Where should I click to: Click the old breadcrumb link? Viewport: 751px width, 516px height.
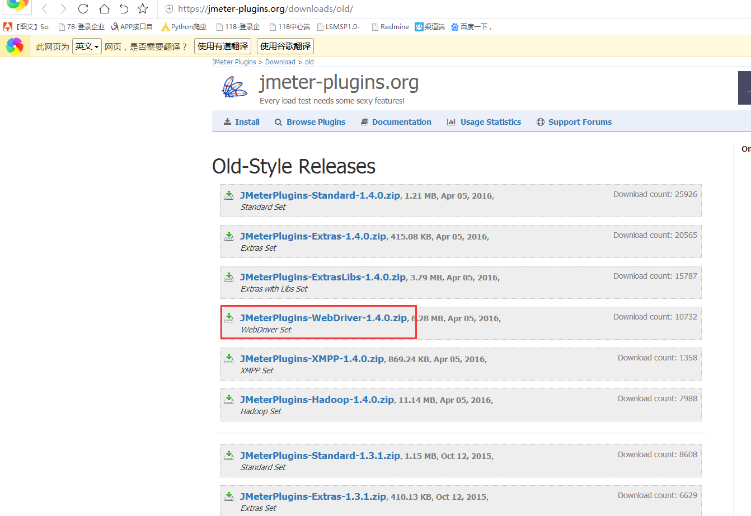(309, 62)
